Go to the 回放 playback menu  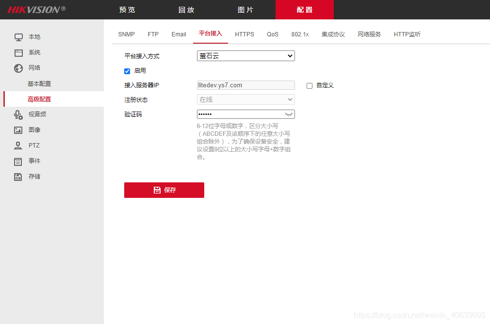point(186,9)
